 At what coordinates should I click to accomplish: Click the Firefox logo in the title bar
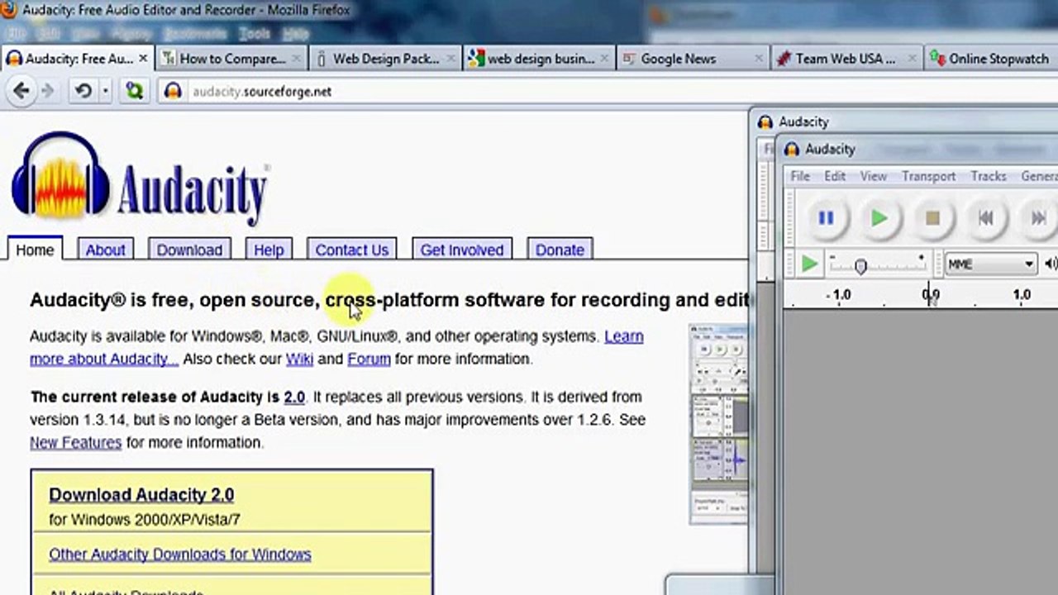point(9,10)
